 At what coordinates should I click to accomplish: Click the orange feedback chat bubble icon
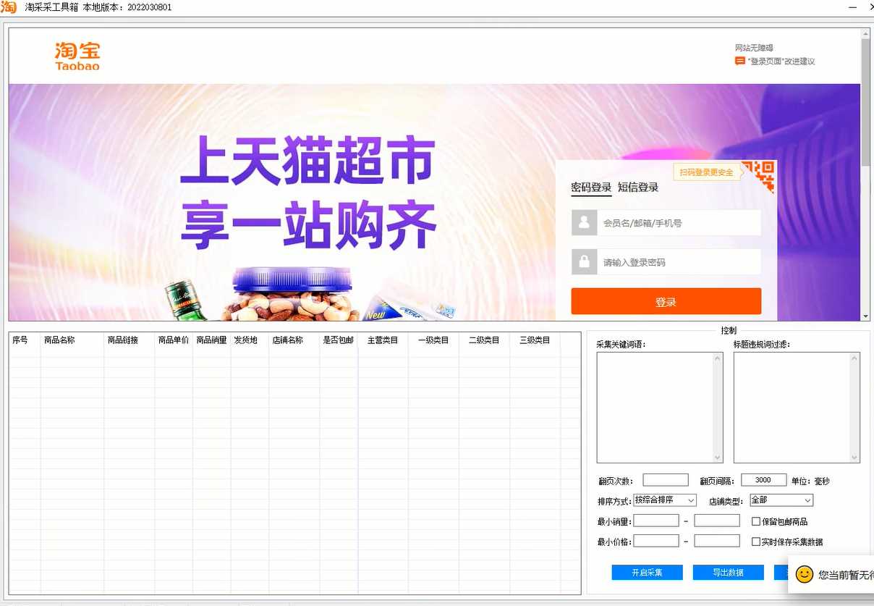[740, 62]
